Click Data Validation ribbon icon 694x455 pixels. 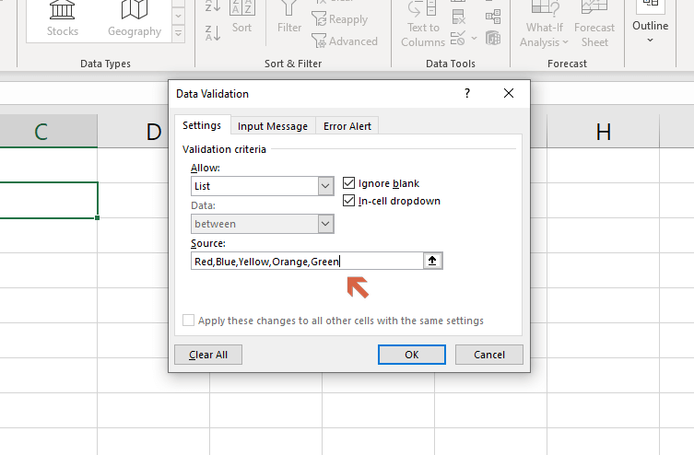point(458,38)
